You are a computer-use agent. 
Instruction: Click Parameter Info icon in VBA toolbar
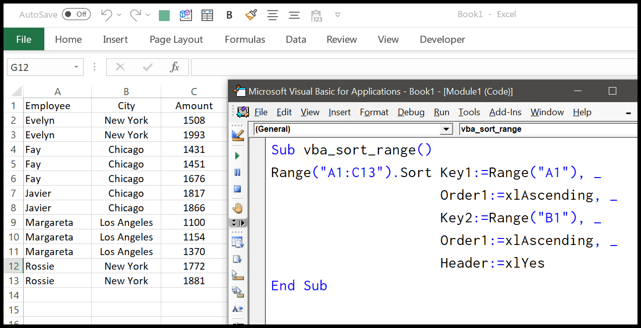click(x=237, y=292)
